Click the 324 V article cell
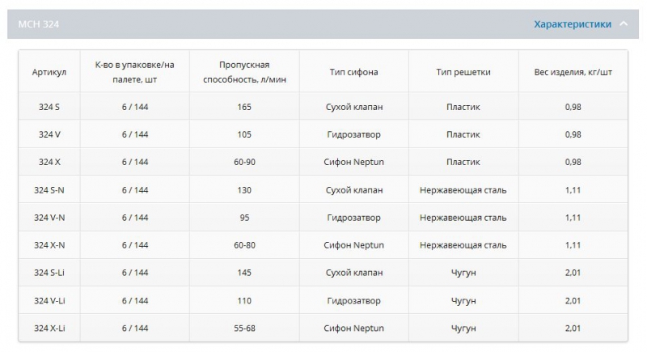This screenshot has width=647, height=352. pyautogui.click(x=49, y=134)
